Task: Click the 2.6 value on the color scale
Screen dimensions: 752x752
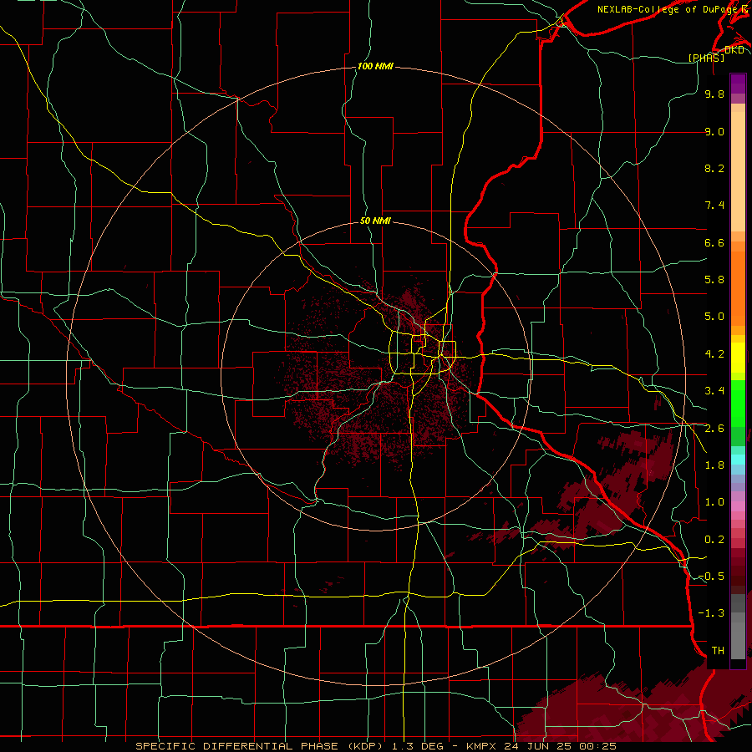Action: click(x=714, y=429)
